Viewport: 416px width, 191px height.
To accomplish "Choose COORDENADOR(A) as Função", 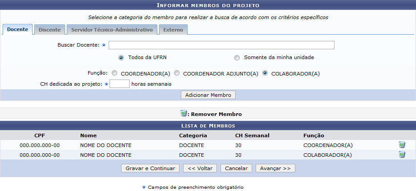I will (x=114, y=73).
